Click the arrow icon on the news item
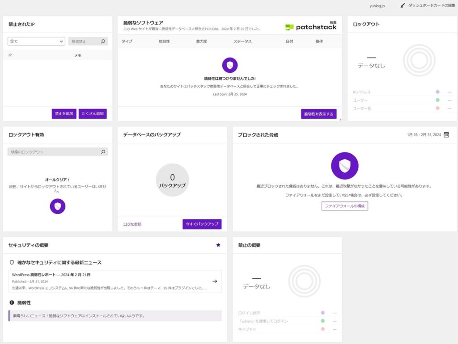The width and height of the screenshot is (458, 344). point(215,281)
